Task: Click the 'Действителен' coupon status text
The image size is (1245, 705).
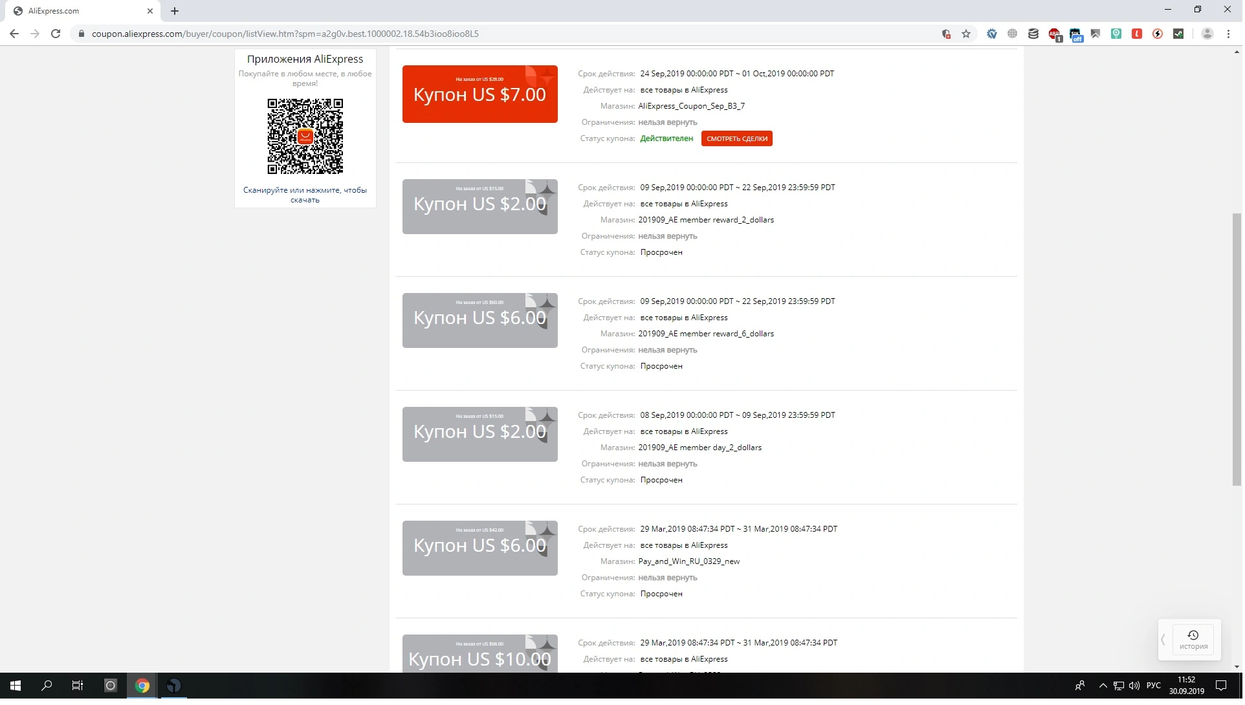Action: 667,138
